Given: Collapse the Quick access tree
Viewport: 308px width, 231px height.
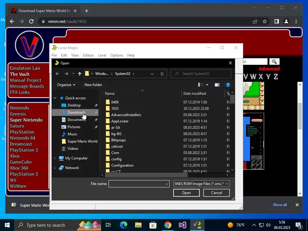Looking at the screenshot, I should tap(55, 98).
